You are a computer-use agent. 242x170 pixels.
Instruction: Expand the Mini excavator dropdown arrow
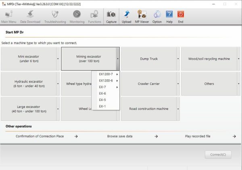(58, 59)
